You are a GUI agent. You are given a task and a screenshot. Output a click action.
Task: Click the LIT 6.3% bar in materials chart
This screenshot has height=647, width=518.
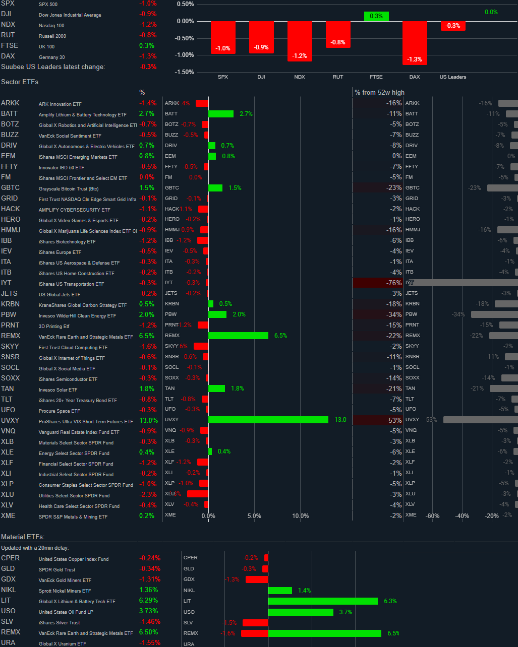pos(323,601)
